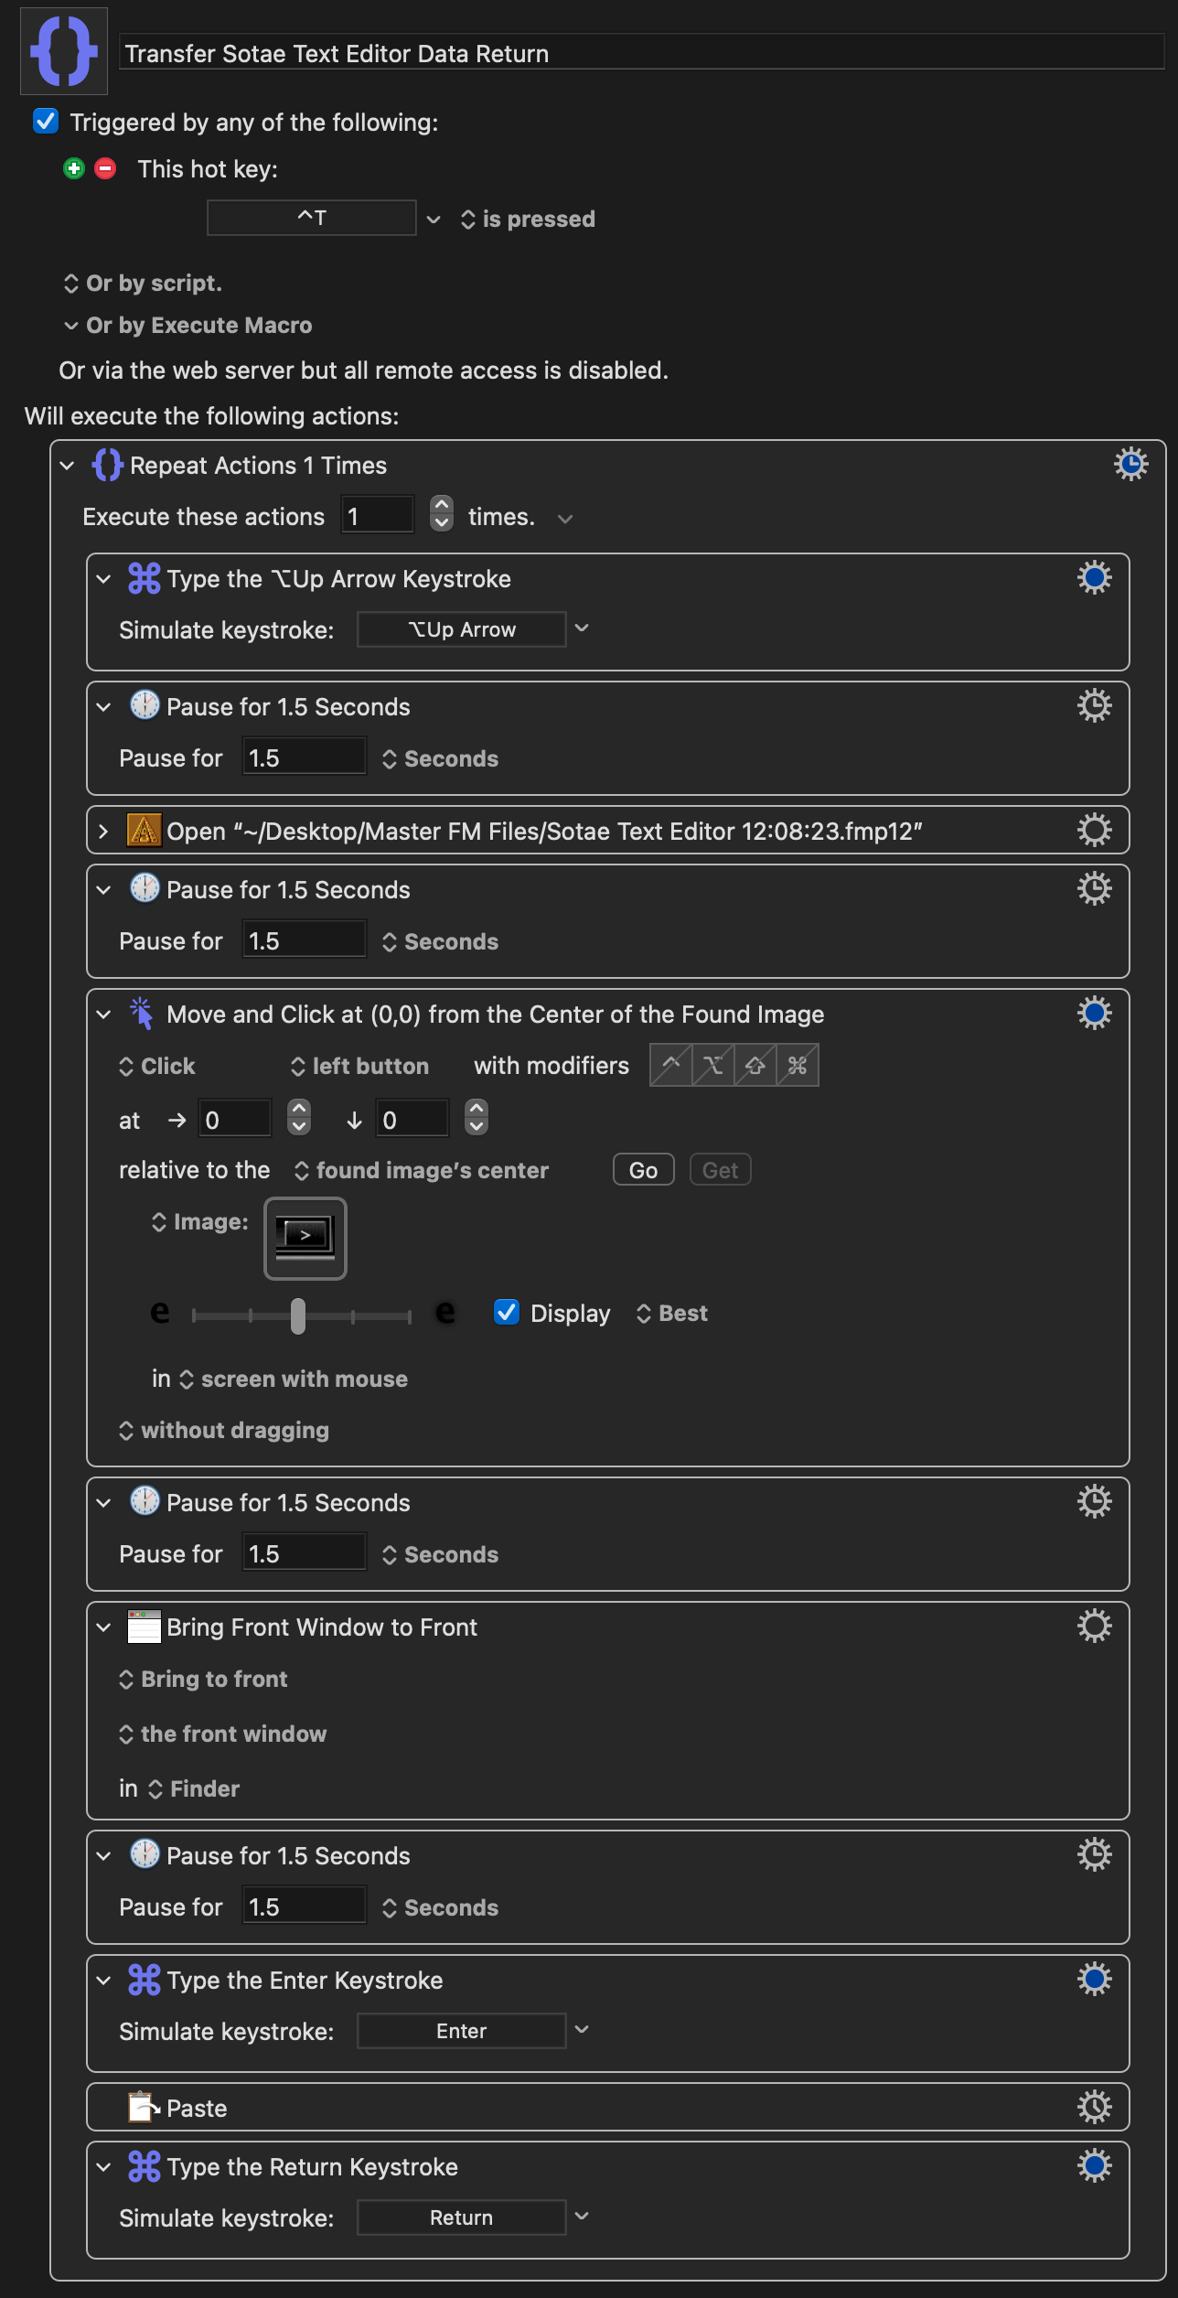
Task: Click the Get button
Action: point(721,1170)
